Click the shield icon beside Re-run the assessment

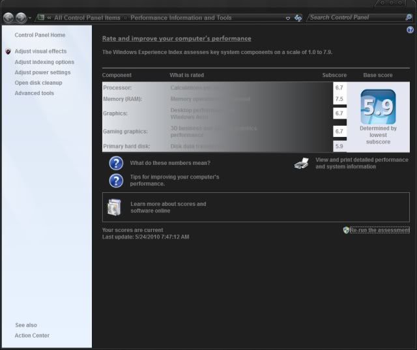pos(346,230)
